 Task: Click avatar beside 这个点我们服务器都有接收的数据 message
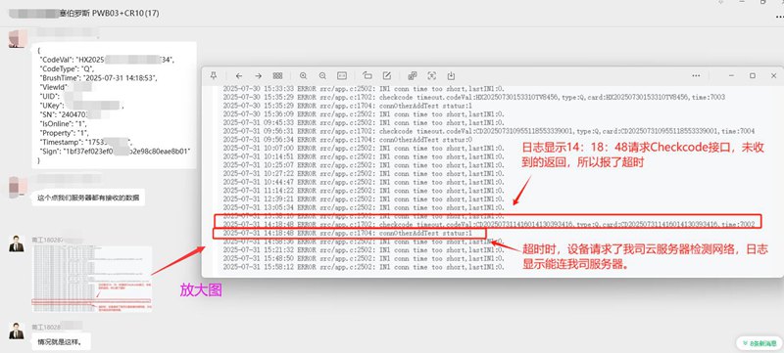tap(18, 187)
